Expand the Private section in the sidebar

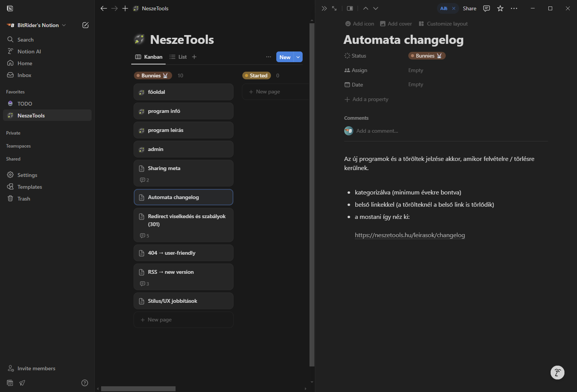click(13, 133)
